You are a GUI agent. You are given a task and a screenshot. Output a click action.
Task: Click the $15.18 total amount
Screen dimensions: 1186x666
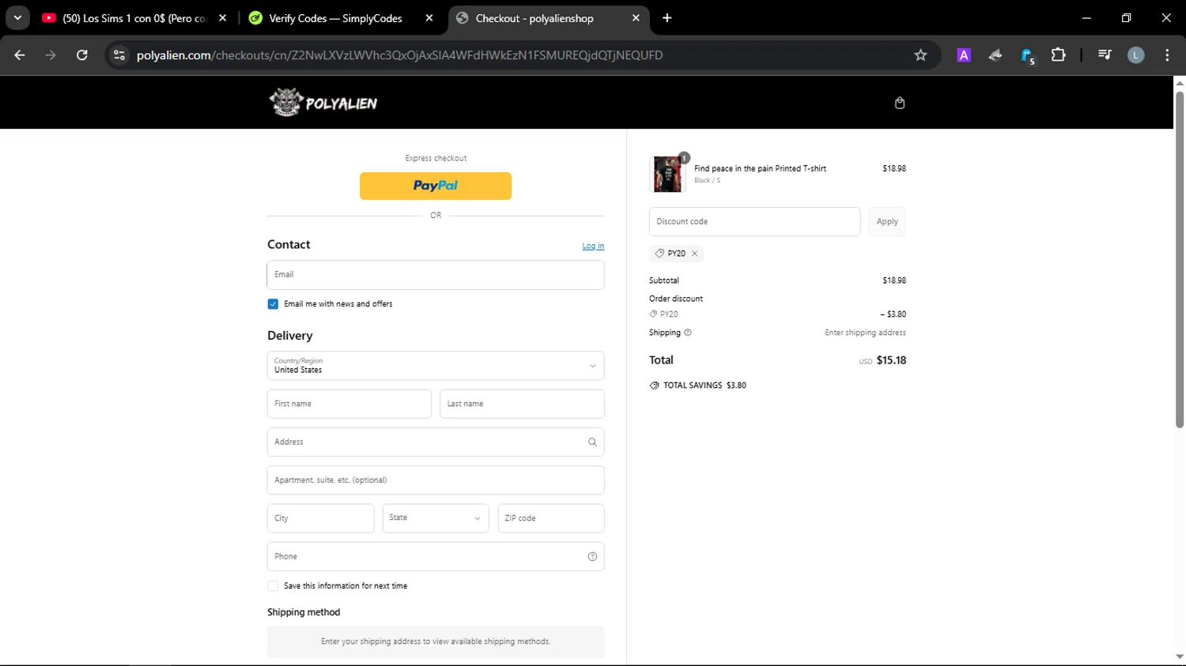click(891, 360)
